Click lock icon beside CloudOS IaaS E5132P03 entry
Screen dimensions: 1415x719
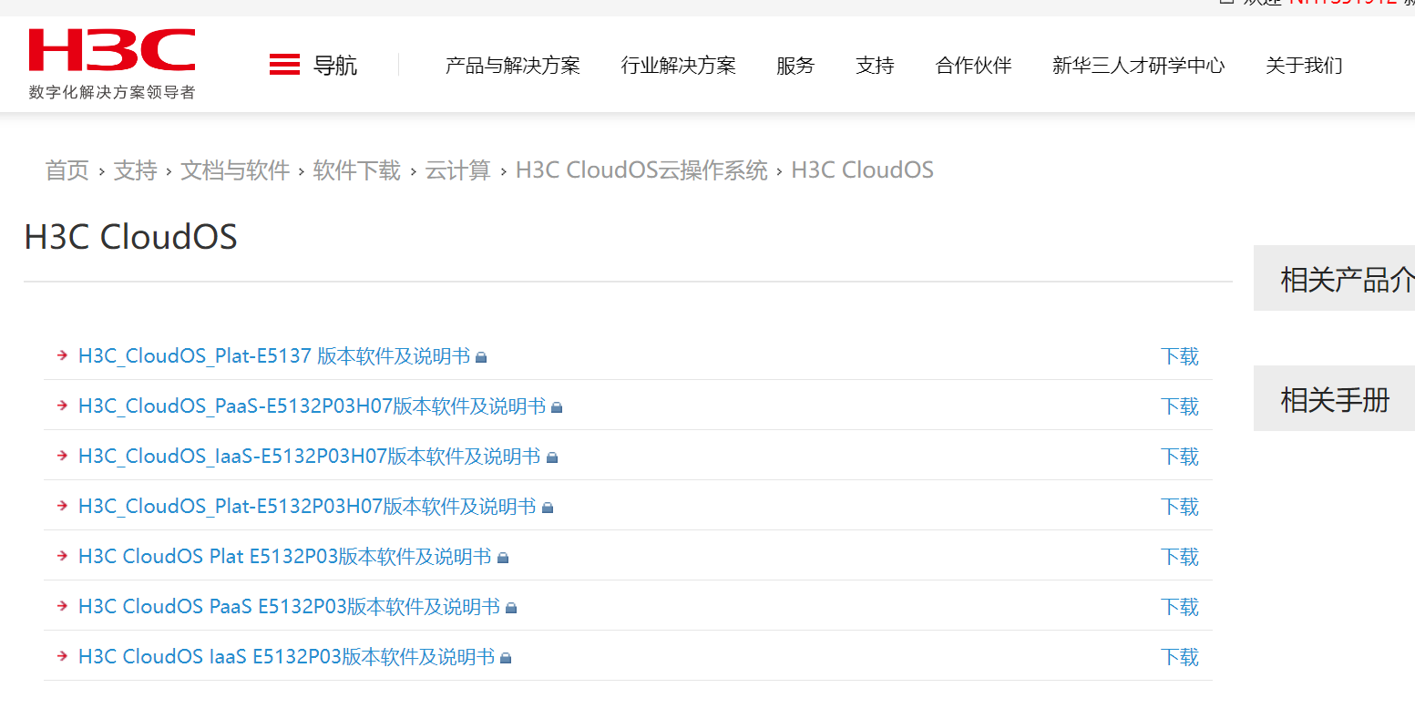(x=506, y=659)
